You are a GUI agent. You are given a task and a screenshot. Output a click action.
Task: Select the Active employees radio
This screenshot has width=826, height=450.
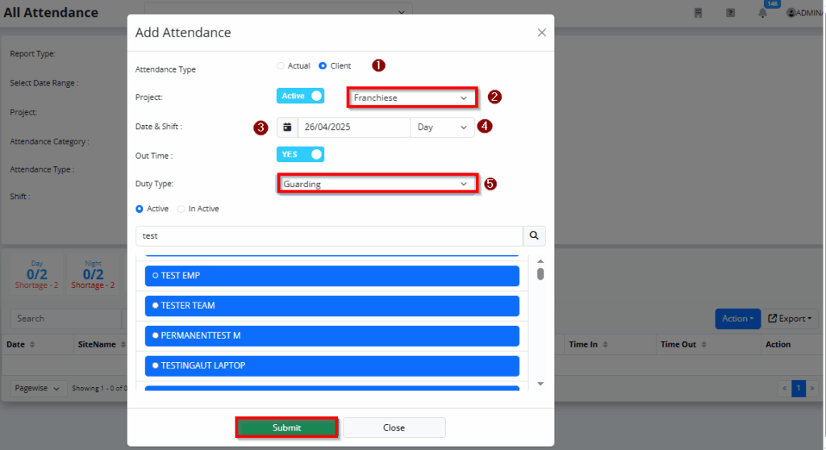click(x=140, y=209)
